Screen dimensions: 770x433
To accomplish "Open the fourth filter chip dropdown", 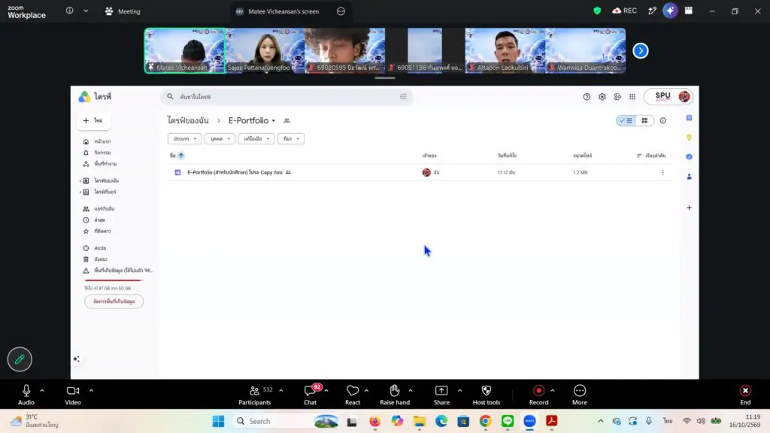I will 291,139.
